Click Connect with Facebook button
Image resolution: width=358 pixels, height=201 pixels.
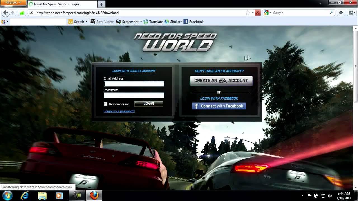[219, 106]
